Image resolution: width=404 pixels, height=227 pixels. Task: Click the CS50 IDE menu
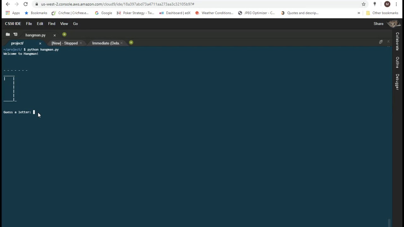click(13, 24)
